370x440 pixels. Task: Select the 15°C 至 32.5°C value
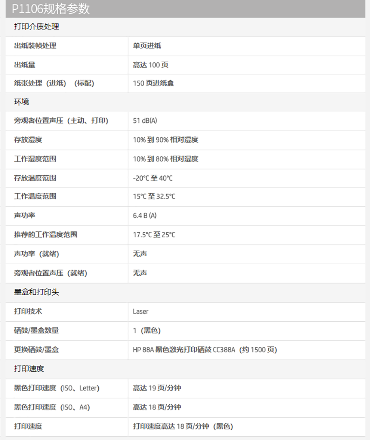tap(154, 196)
